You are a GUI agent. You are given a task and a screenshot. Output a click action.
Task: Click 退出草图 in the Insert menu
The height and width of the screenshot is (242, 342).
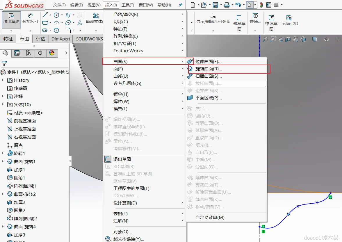click(144, 159)
